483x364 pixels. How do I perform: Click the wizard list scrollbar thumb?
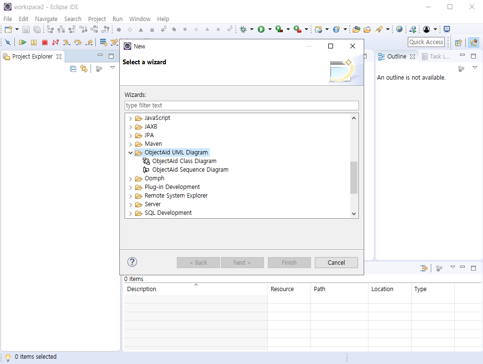354,177
